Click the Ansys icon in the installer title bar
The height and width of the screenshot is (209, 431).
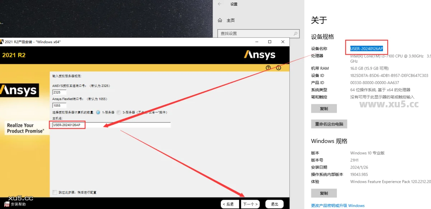pyautogui.click(x=3, y=42)
